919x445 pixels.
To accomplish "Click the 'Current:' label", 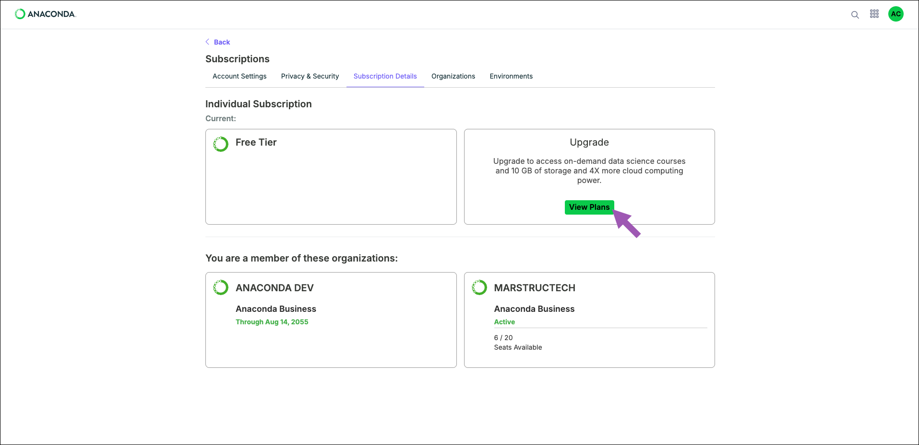I will click(221, 118).
